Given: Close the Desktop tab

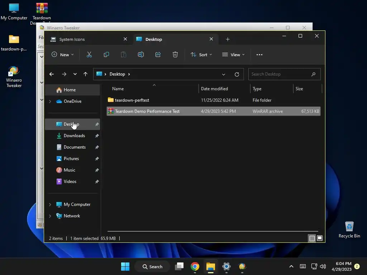Looking at the screenshot, I should [211, 39].
